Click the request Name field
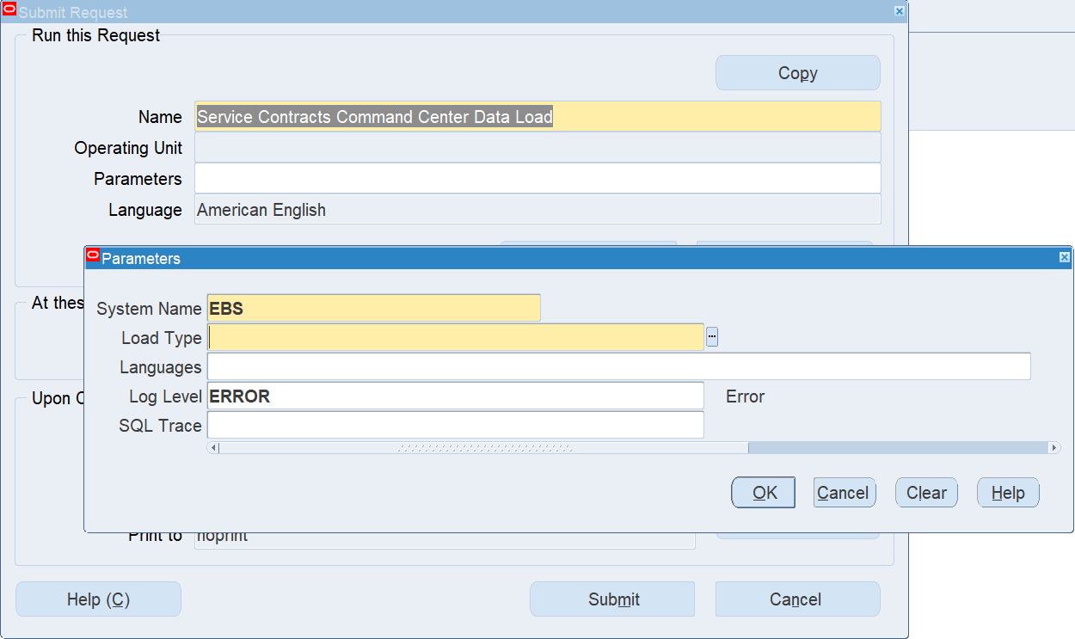The width and height of the screenshot is (1075, 639). 537,116
